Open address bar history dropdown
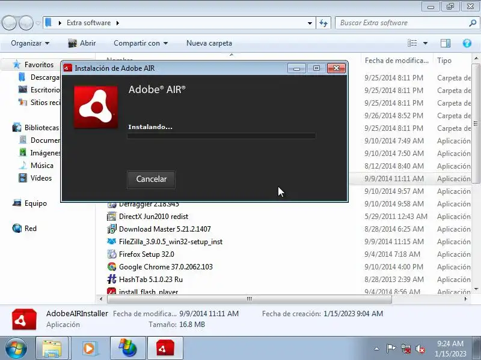481x360 pixels. [310, 23]
